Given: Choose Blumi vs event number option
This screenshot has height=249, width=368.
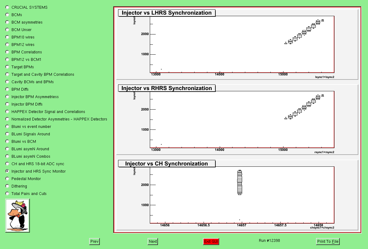Looking at the screenshot, I should pos(7,126).
